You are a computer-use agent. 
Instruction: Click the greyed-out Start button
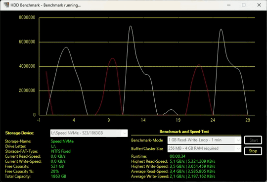(253, 140)
